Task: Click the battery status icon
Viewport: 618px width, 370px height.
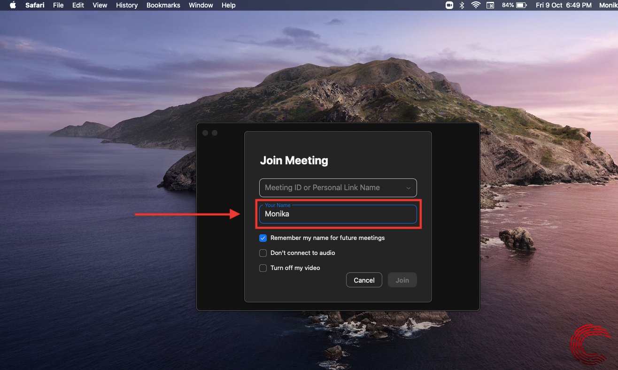Action: click(x=521, y=5)
